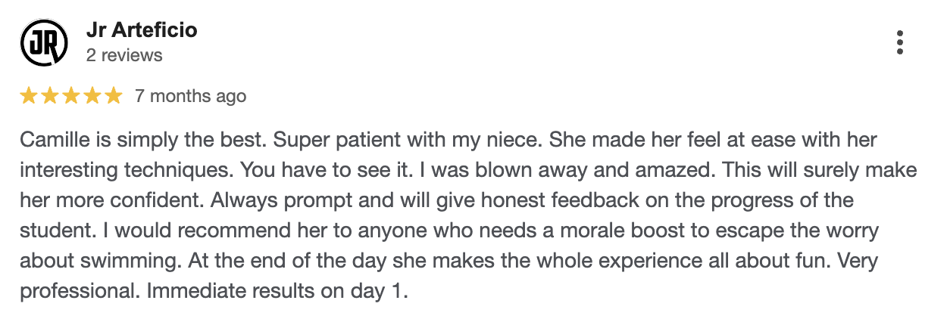Viewport: 947px width, 322px height.
Task: Click the first gold star rating
Action: tap(30, 96)
